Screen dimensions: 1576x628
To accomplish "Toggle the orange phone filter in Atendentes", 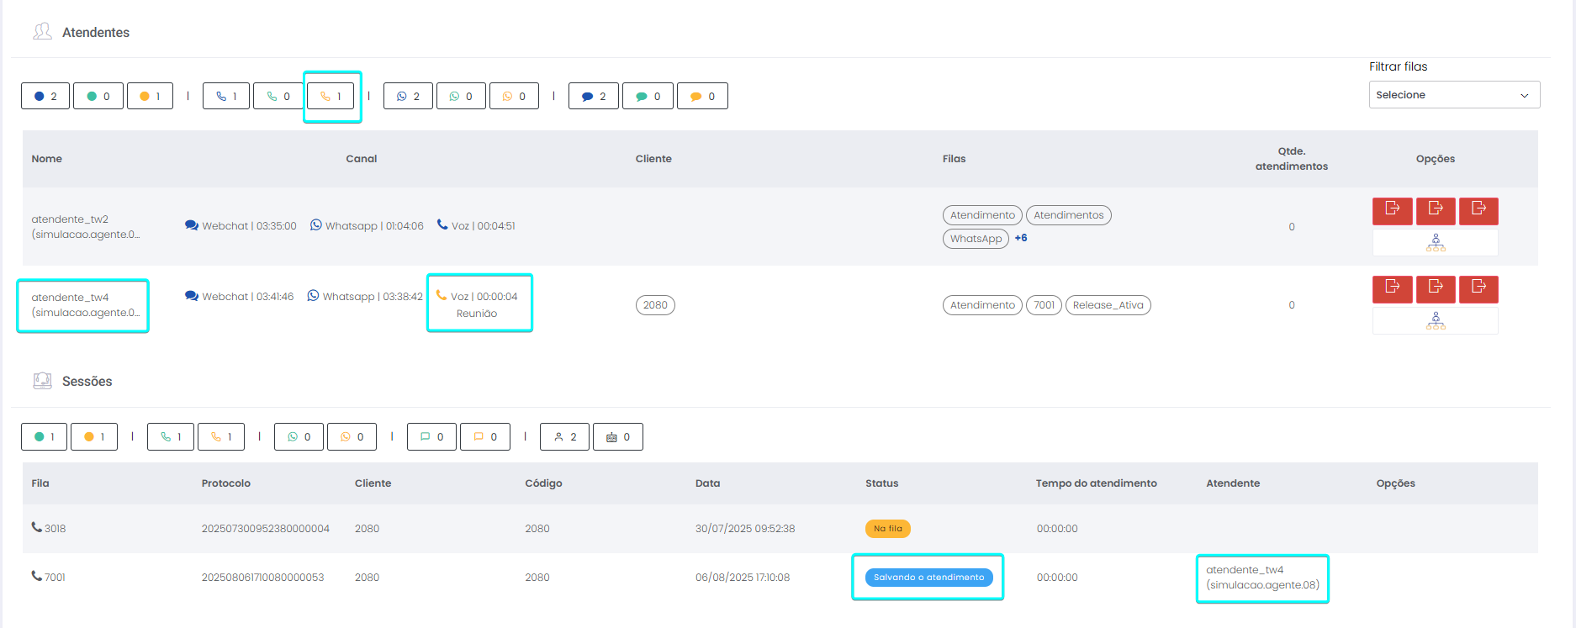I will coord(331,97).
